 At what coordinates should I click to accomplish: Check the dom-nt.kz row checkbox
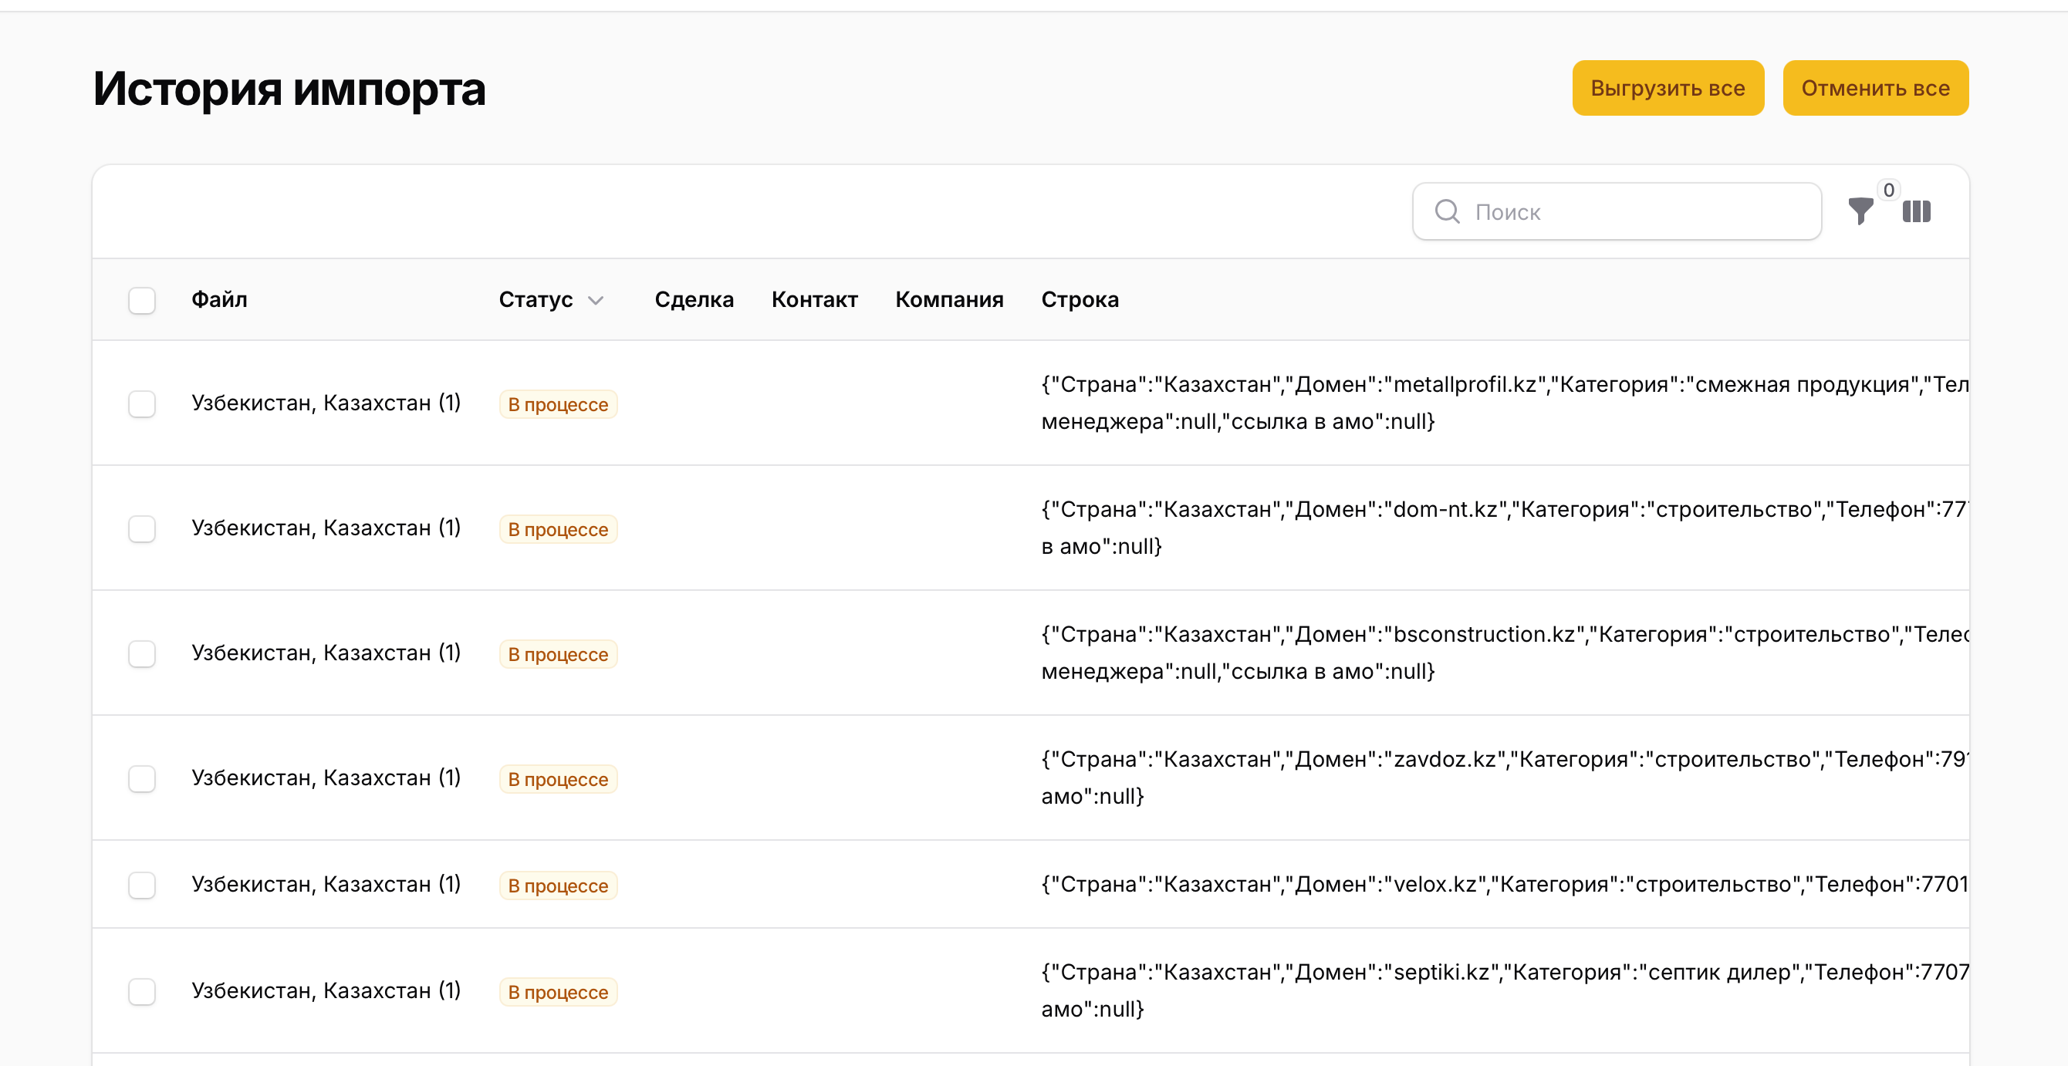point(142,529)
